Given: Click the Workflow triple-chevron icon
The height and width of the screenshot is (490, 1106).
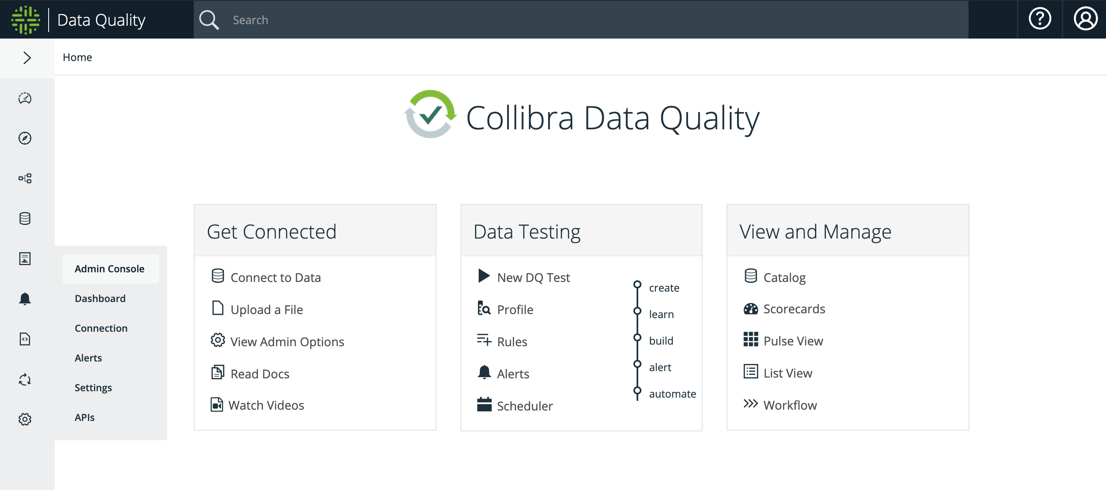Looking at the screenshot, I should point(750,403).
